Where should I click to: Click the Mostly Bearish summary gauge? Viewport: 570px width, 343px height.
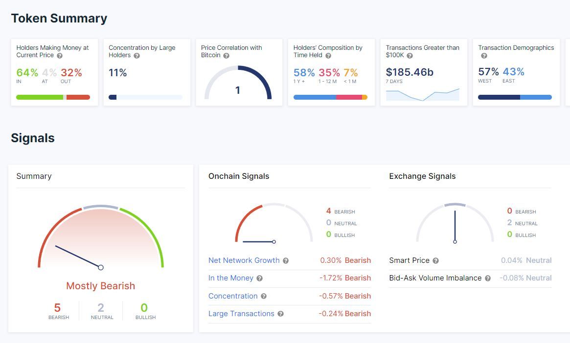click(x=101, y=237)
